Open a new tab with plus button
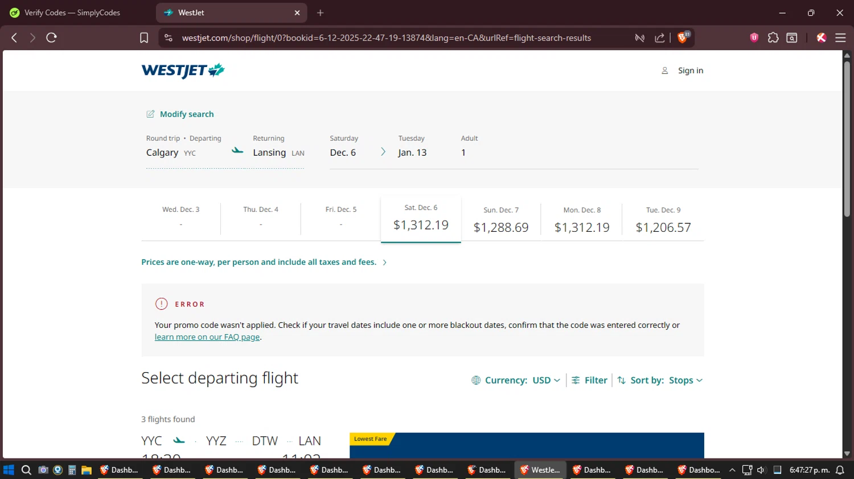This screenshot has width=854, height=479. [321, 13]
